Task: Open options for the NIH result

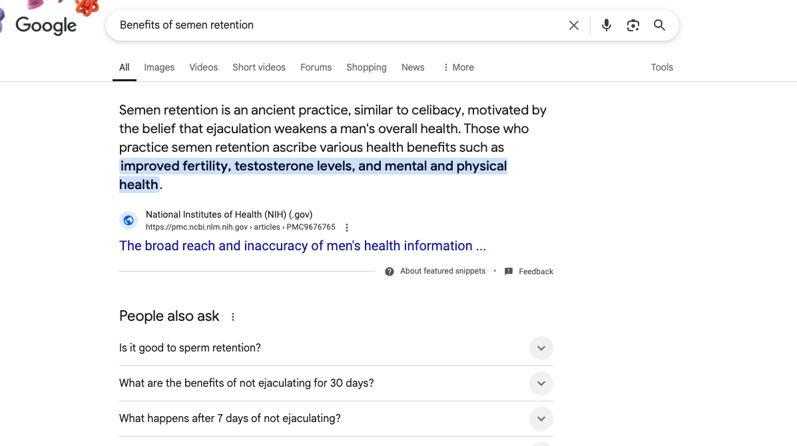Action: (x=347, y=228)
